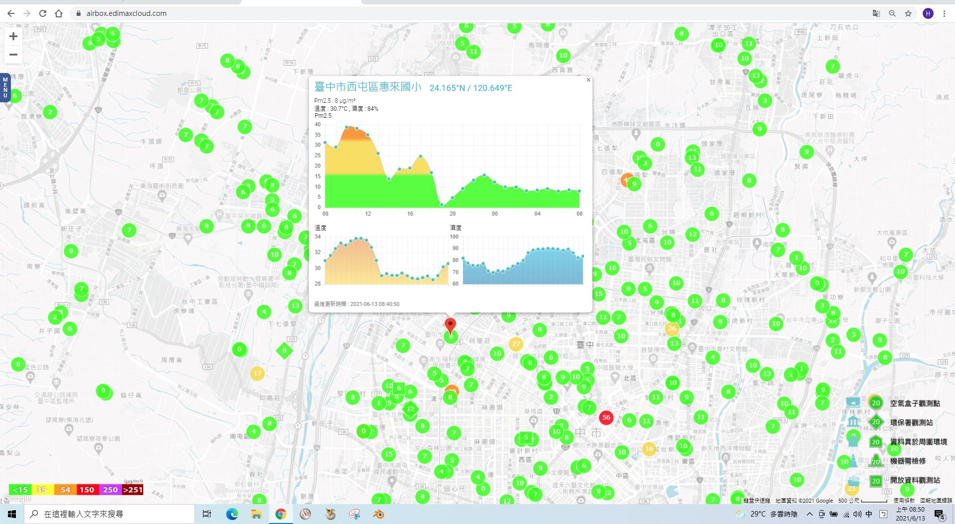Image resolution: width=955 pixels, height=524 pixels.
Task: Toggle the 環保署觀測站 layer icon
Action: [x=875, y=422]
